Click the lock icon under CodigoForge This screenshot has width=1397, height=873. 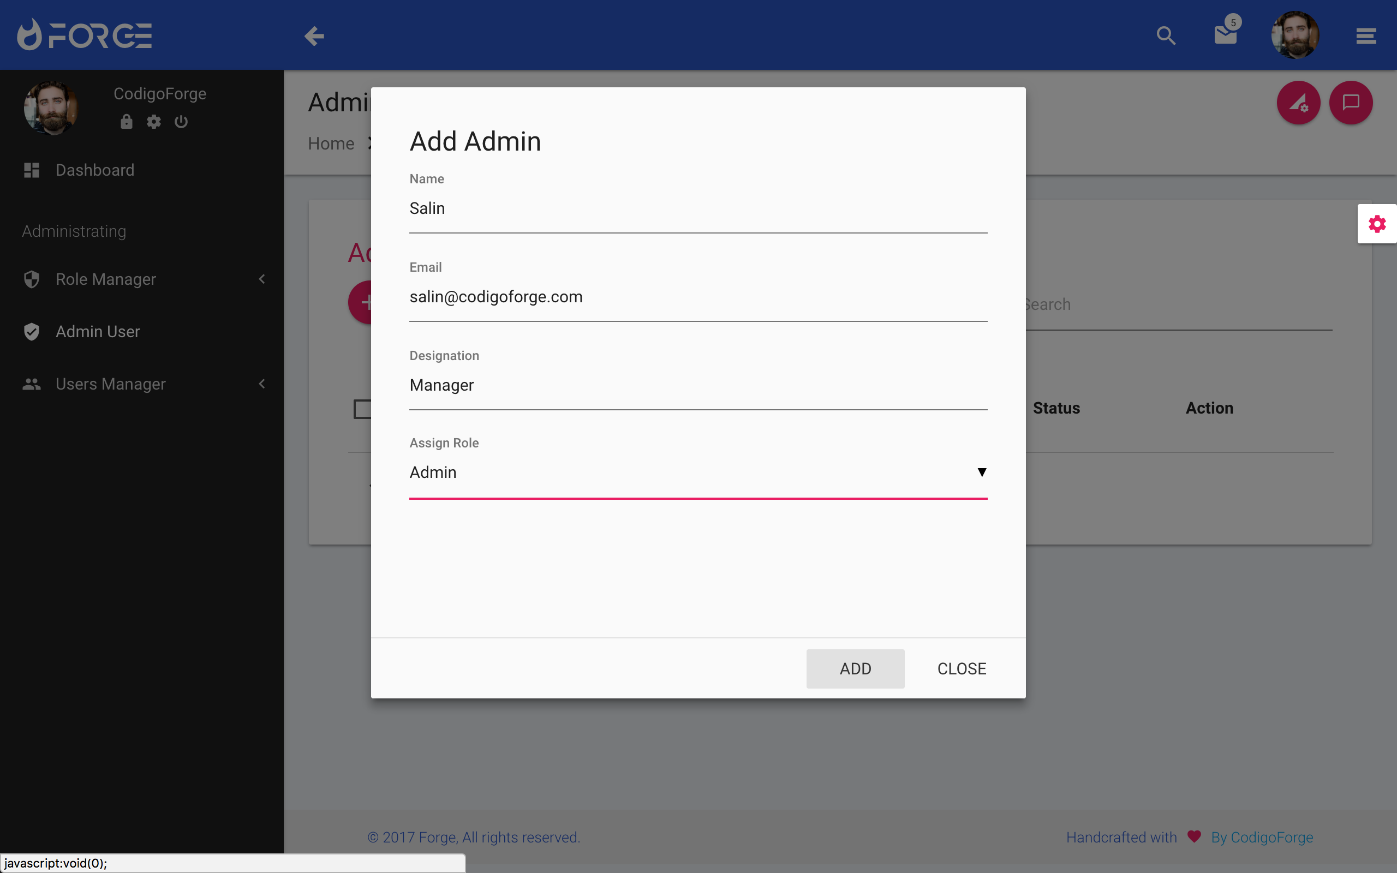(127, 121)
